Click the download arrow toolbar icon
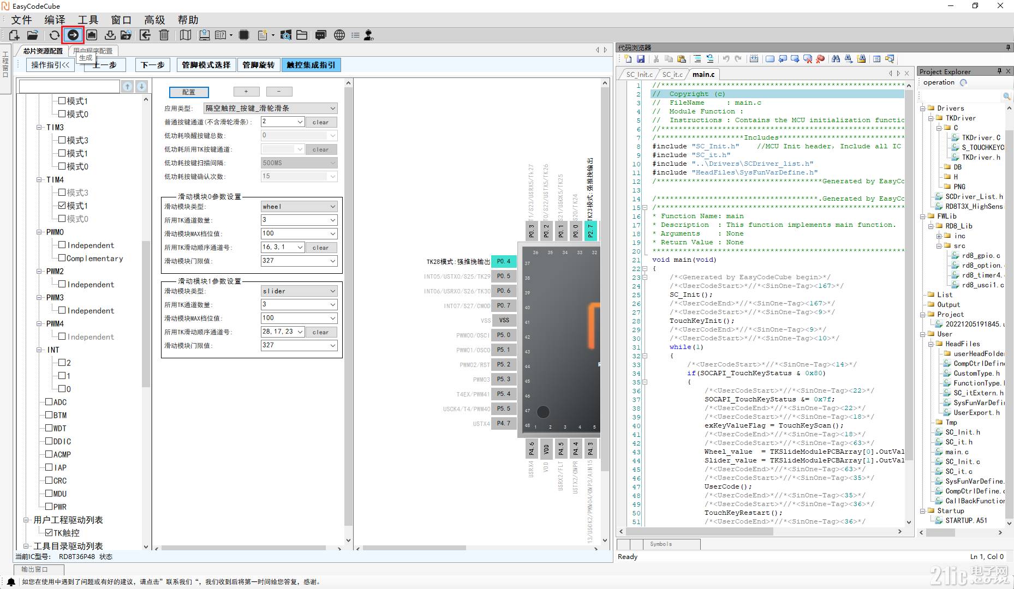 pos(110,35)
